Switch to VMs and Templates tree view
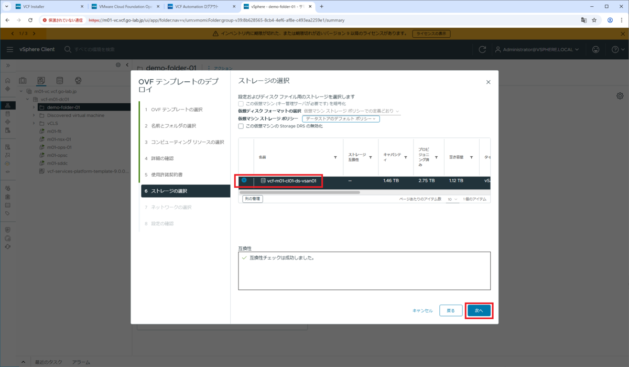This screenshot has height=367, width=629. pos(41,80)
